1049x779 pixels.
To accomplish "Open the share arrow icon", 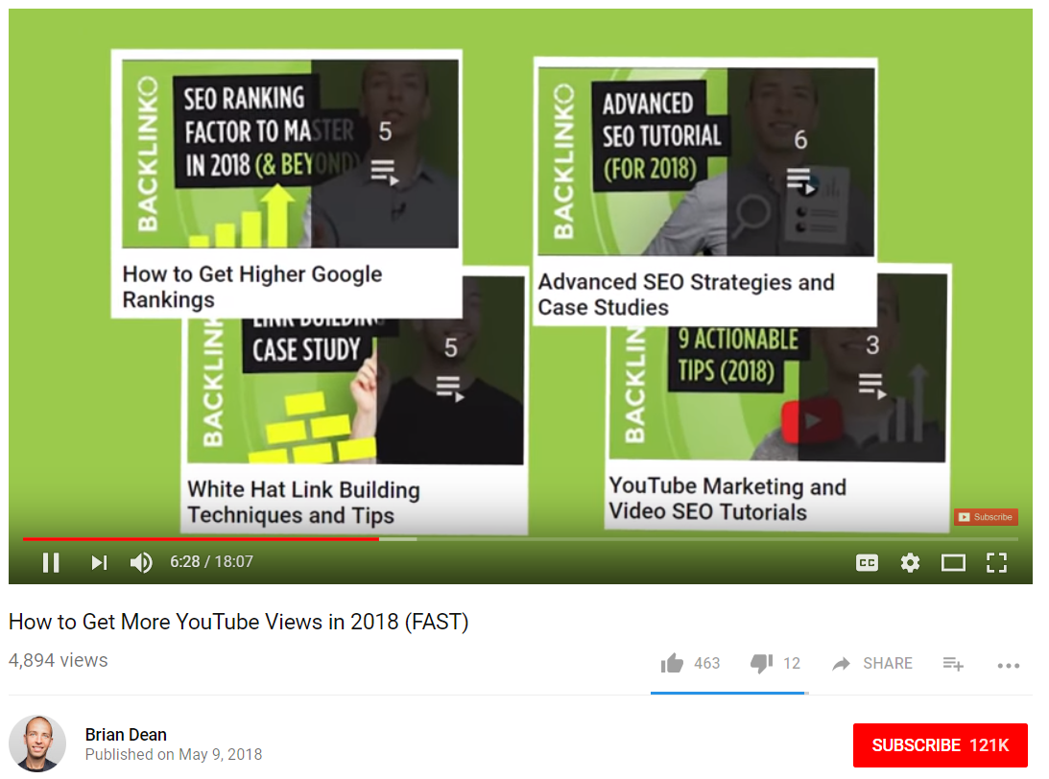I will [x=841, y=663].
